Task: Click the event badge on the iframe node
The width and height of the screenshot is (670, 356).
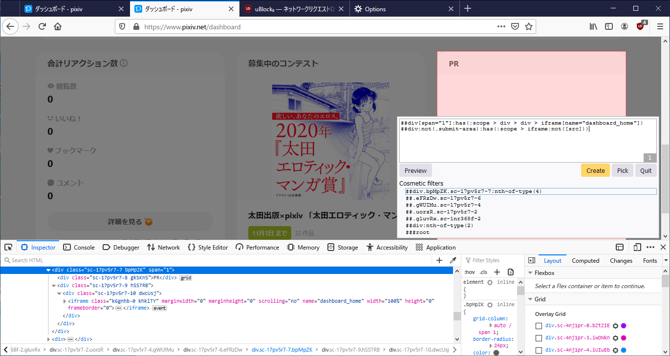Action: click(x=160, y=308)
